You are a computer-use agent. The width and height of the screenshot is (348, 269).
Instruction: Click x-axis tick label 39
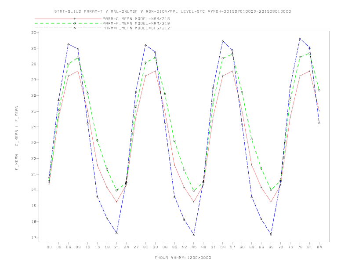pyautogui.click(x=174, y=247)
